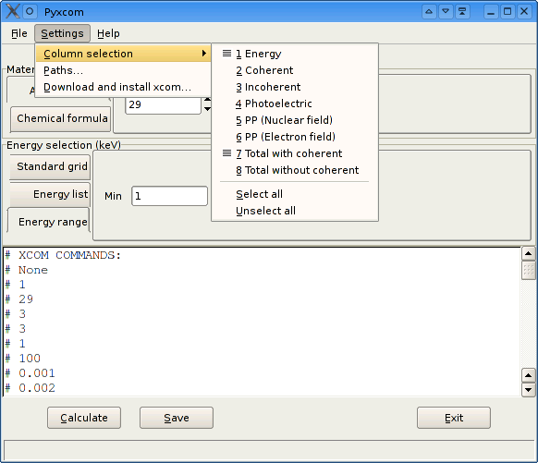Click the keep-above up arrow title bar button
This screenshot has width=538, height=463.
pyautogui.click(x=429, y=12)
